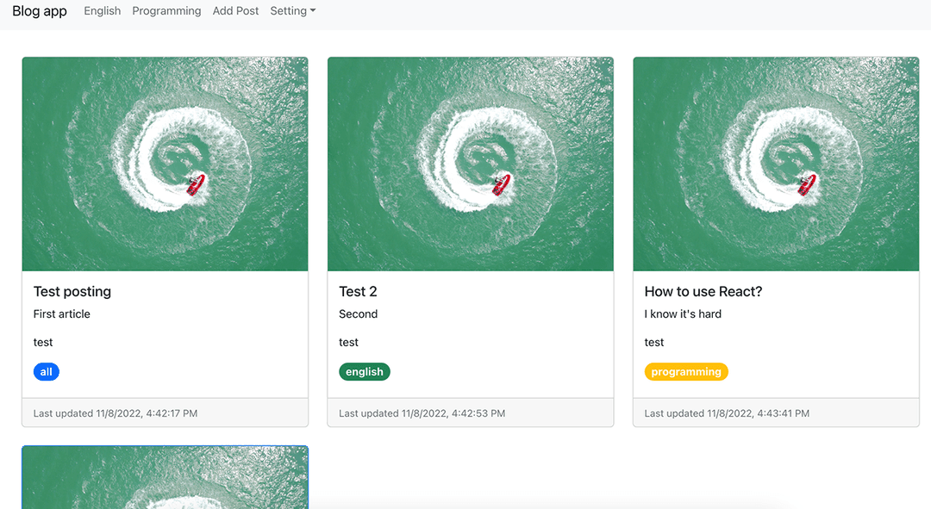Go to the English category nav link

(x=102, y=11)
